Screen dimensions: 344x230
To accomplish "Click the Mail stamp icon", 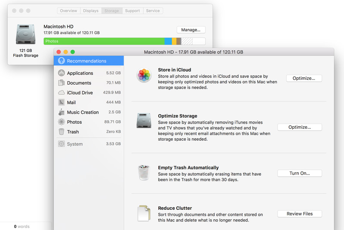I will [x=61, y=103].
